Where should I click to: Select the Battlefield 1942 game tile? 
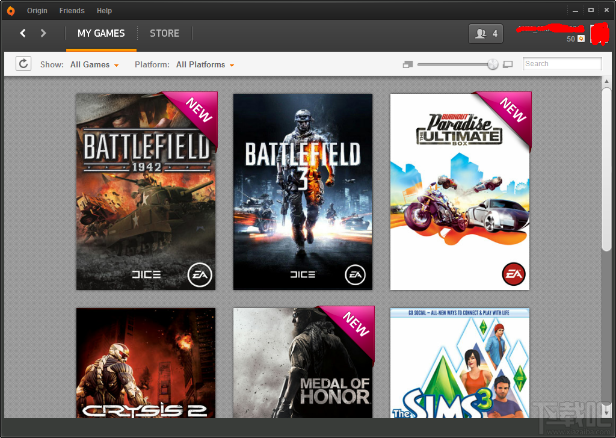(x=146, y=192)
